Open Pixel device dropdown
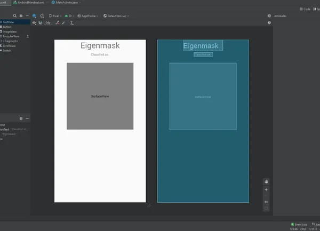 [x=55, y=16]
